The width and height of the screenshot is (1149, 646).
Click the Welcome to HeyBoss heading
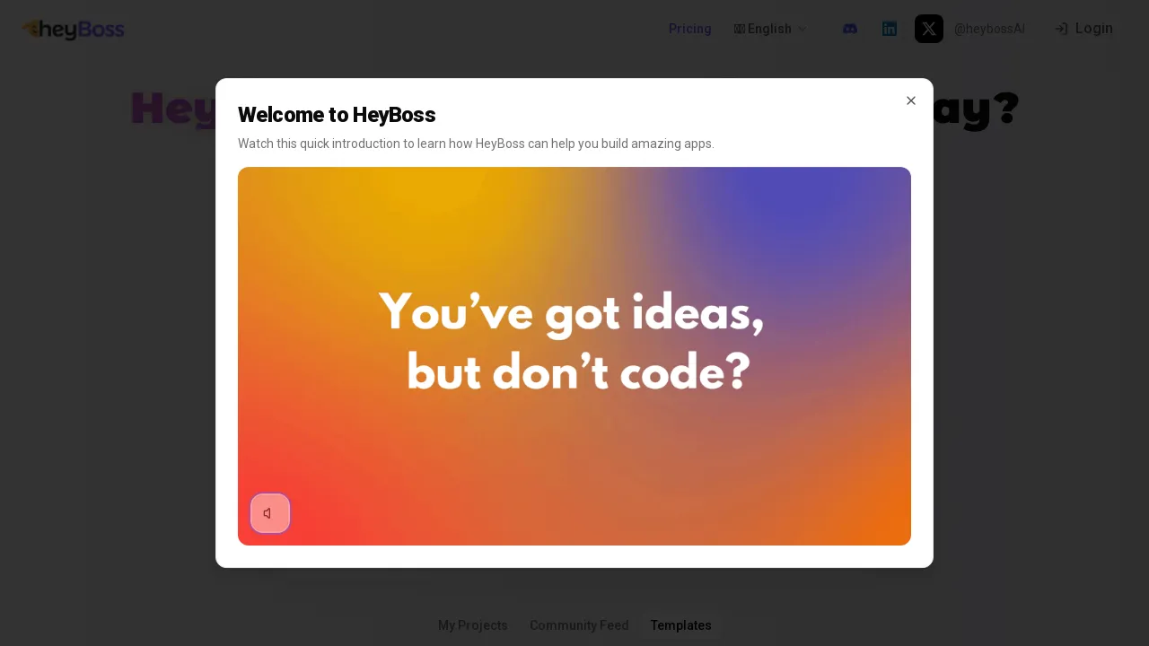click(337, 115)
